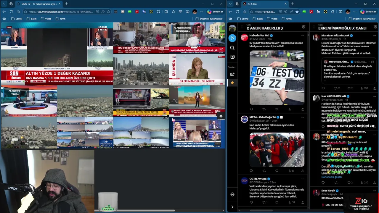Click the new deck icon in X Pro sidebar

[x=232, y=74]
